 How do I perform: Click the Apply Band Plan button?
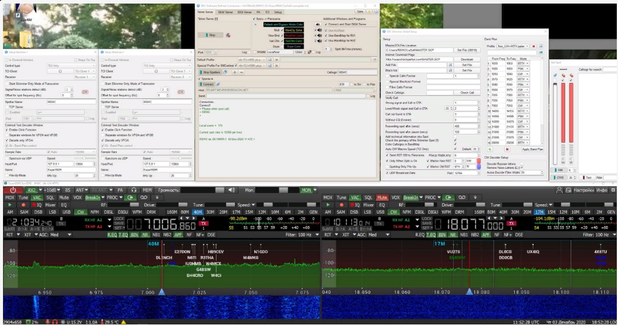tap(533, 149)
